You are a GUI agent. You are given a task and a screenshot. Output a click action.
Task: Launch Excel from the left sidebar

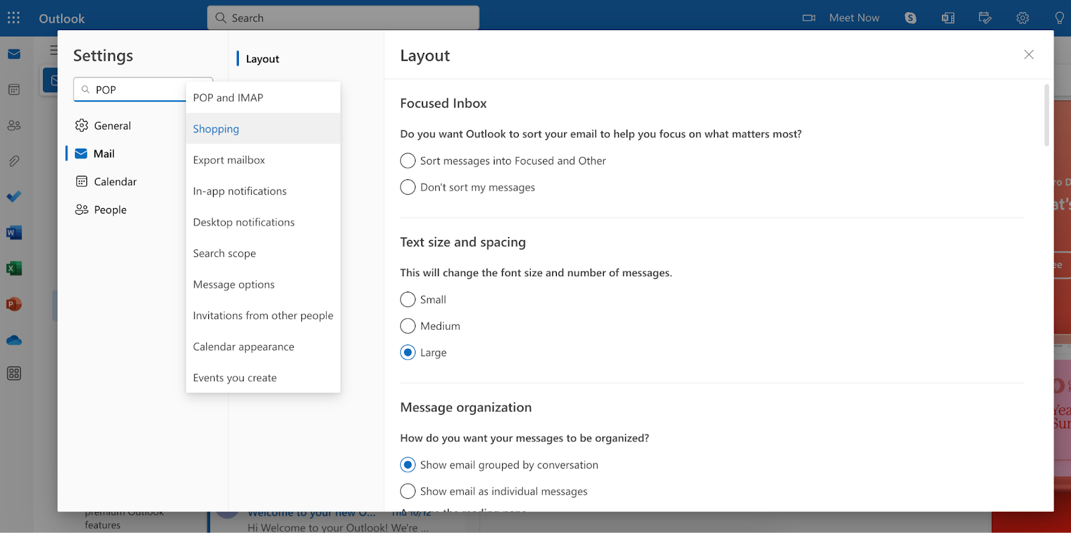(x=14, y=268)
